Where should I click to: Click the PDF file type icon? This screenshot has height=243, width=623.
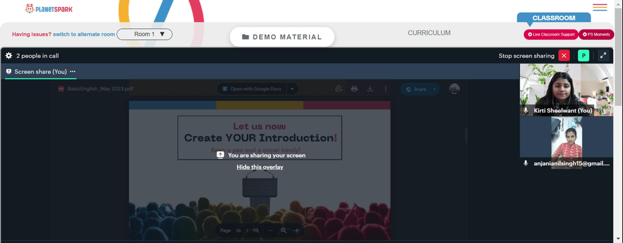click(x=61, y=89)
